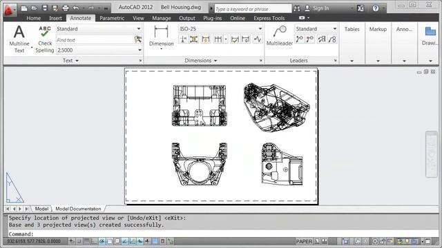Image resolution: width=442 pixels, height=248 pixels.
Task: Click the Plot printer icon
Action: (x=66, y=8)
